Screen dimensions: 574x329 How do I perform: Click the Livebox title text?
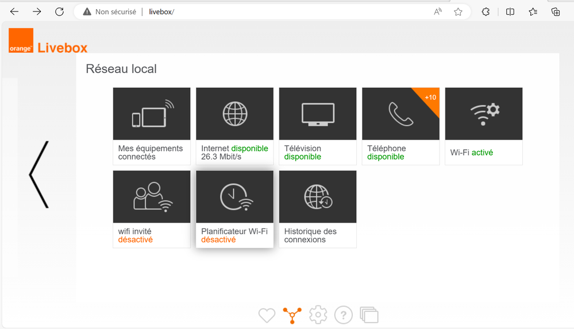(63, 48)
